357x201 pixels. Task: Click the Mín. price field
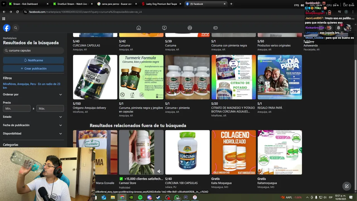tap(17, 108)
